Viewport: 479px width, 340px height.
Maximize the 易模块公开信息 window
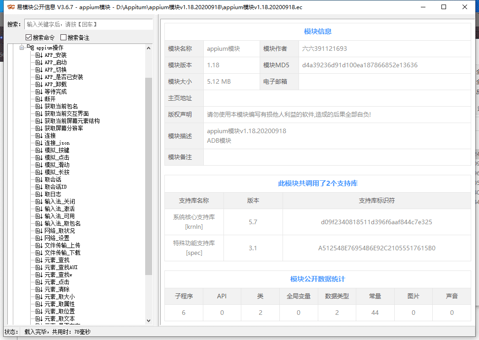(444, 7)
